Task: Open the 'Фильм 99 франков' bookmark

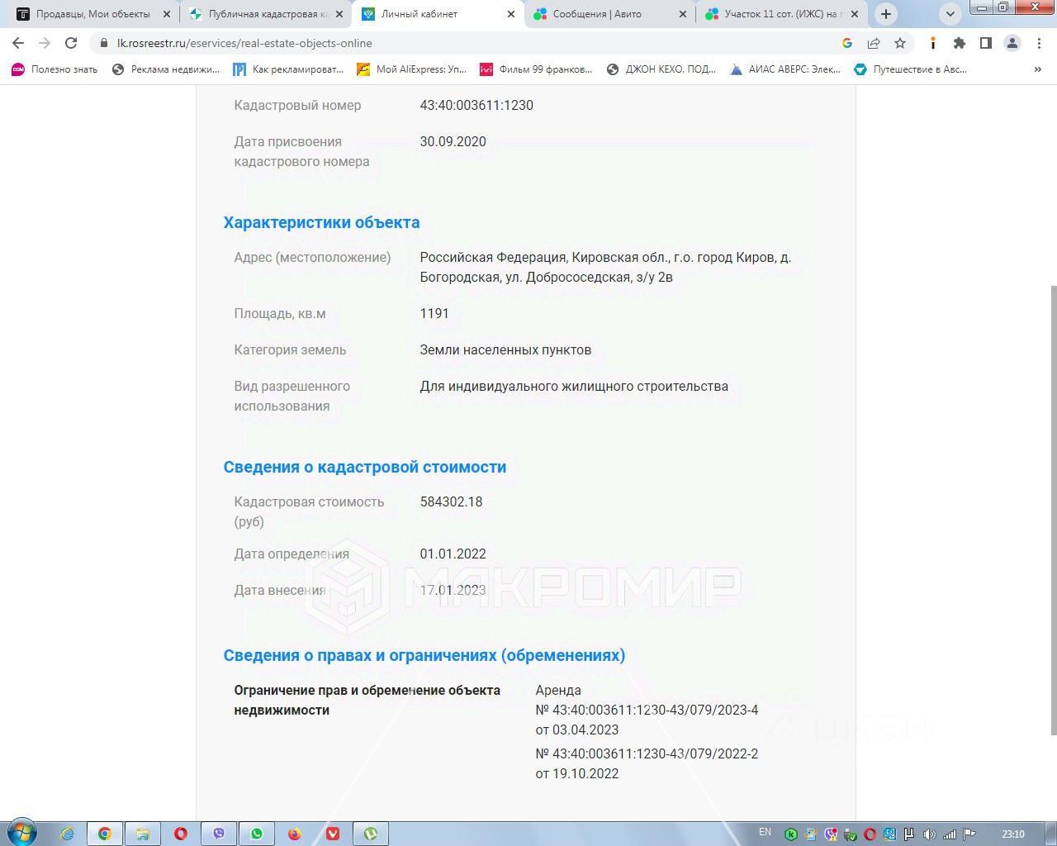Action: 536,69
